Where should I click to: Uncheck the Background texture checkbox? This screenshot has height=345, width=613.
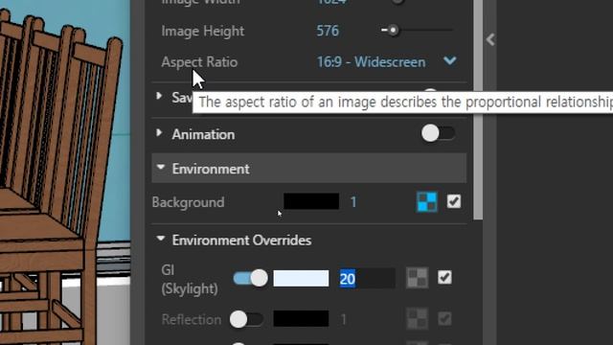(x=453, y=202)
